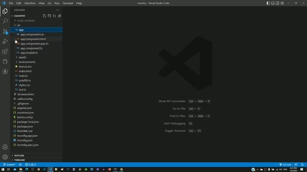Open notifications bell in status bar
Image resolution: width=307 pixels, height=172 pixels.
302,164
